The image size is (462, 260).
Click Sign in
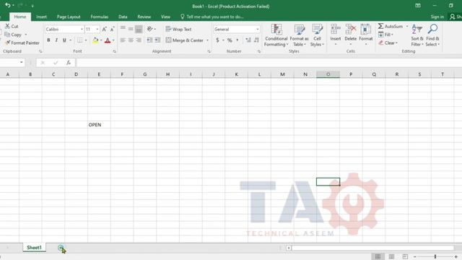click(x=437, y=17)
